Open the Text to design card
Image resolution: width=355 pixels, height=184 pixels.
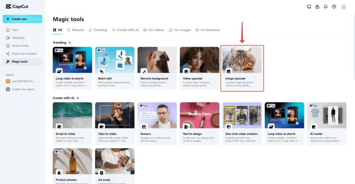(199, 123)
